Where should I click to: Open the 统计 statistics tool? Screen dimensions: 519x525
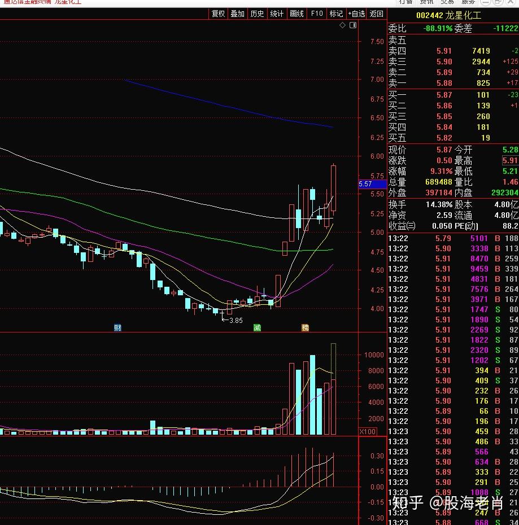(277, 14)
